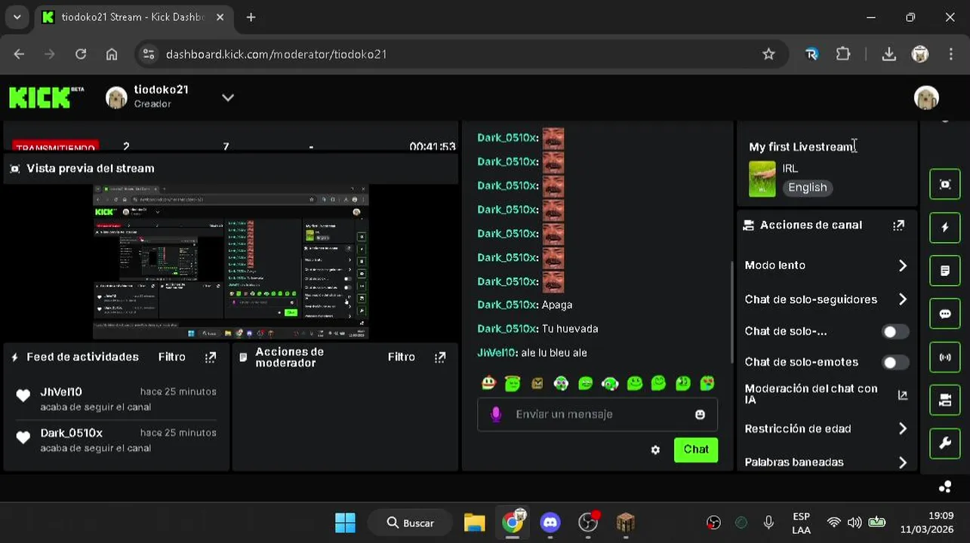The image size is (970, 543).
Task: Open the wrench tools icon in the right sidebar
Action: [x=945, y=444]
